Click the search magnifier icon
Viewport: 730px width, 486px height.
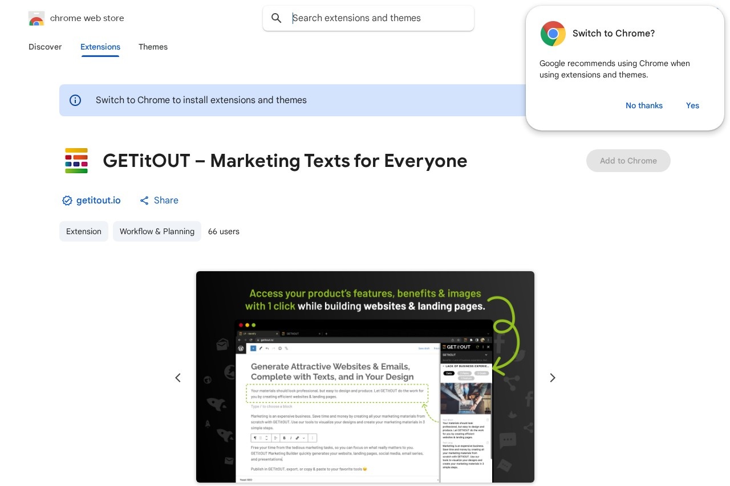277,18
